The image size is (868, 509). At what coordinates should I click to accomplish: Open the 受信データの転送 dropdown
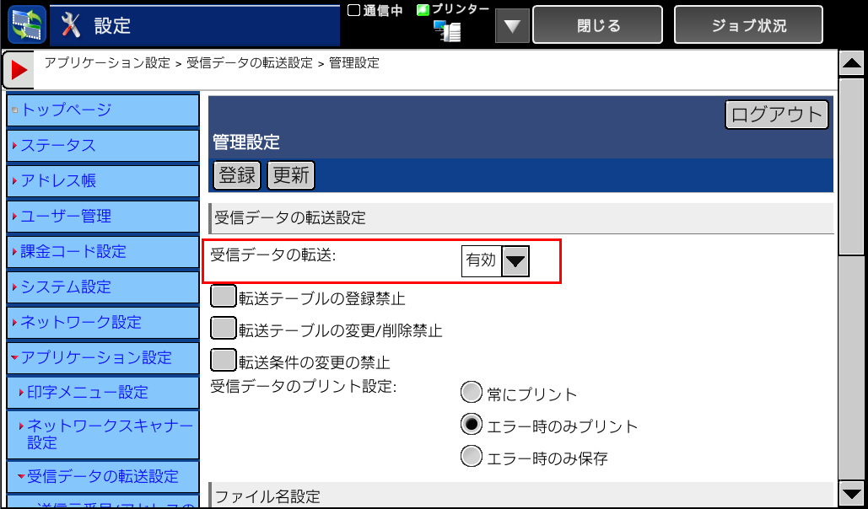(515, 261)
